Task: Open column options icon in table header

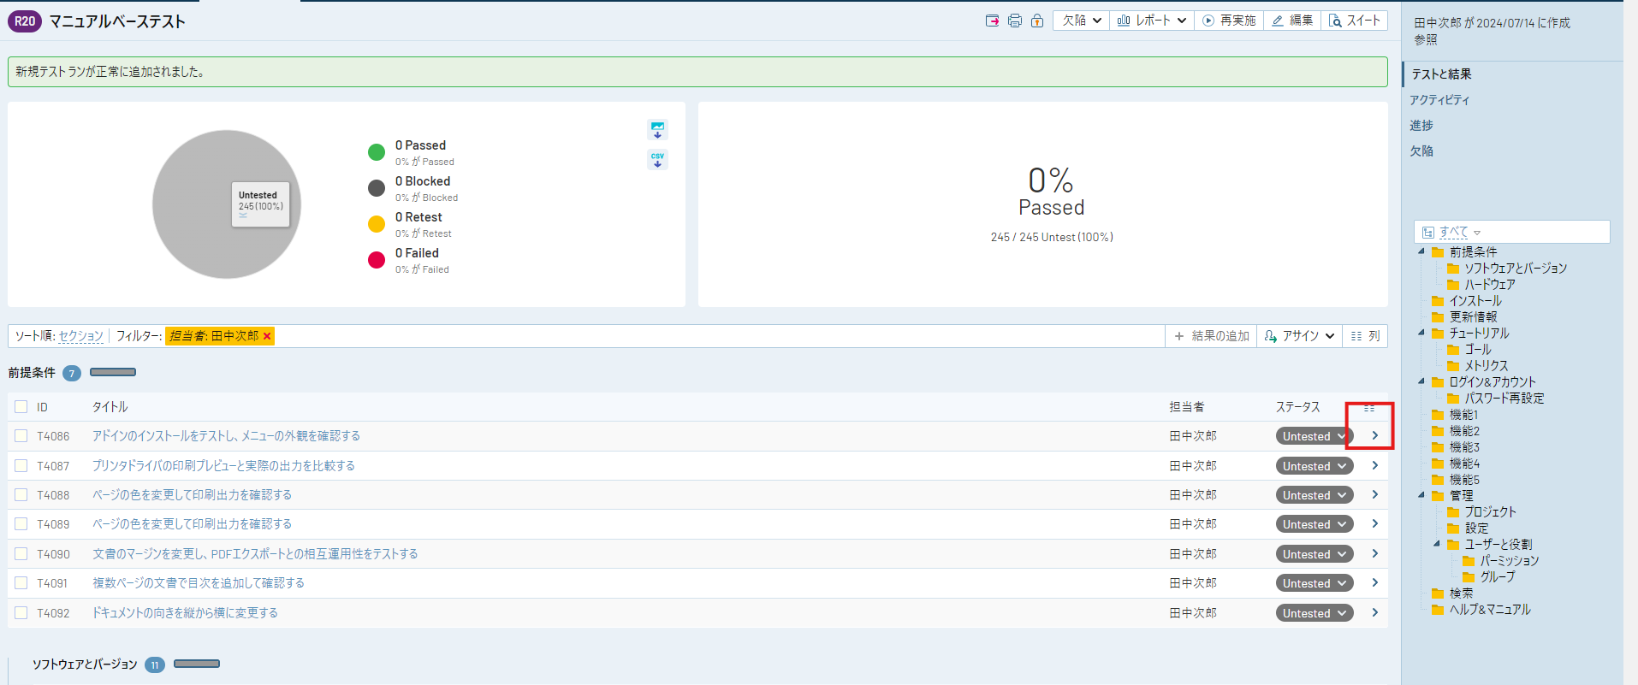Action: pos(1369,408)
